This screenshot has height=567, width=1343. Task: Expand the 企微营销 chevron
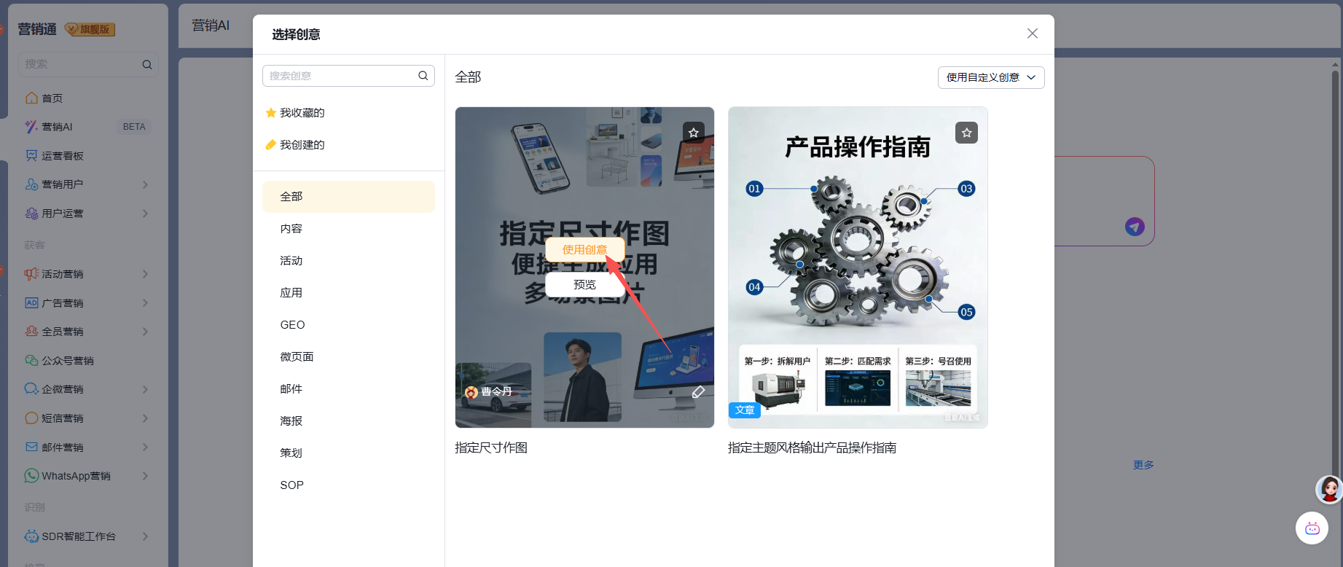tap(145, 389)
